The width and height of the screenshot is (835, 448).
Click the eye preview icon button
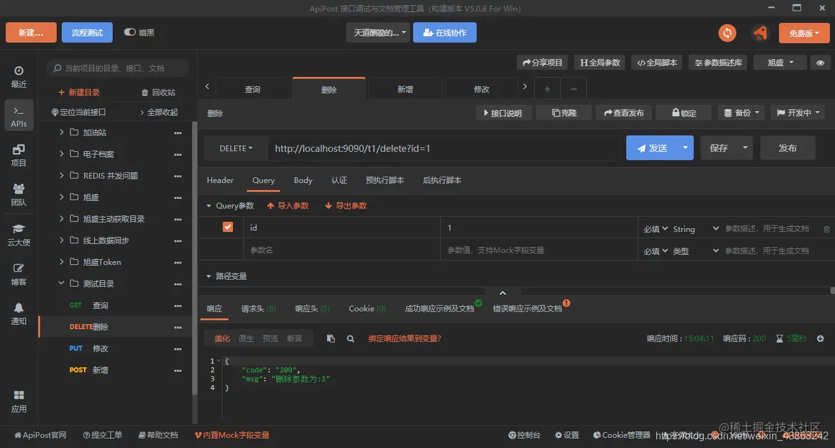pyautogui.click(x=820, y=62)
